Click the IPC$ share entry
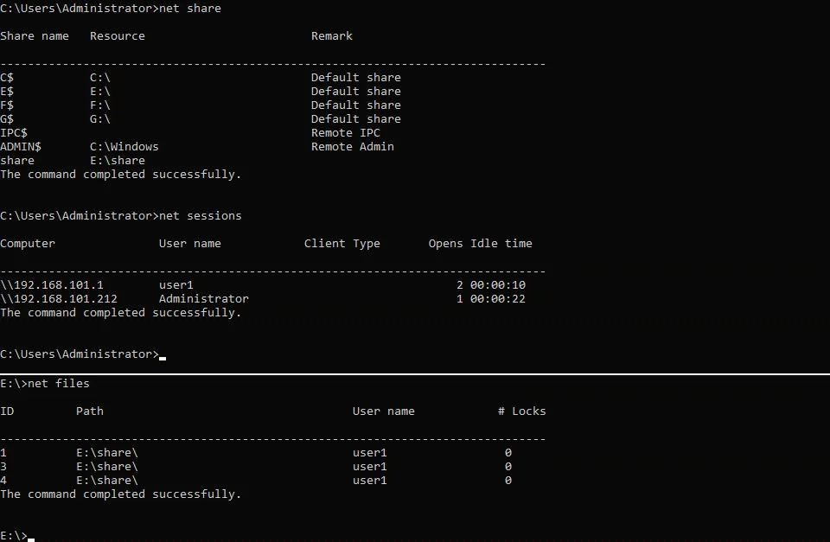The height and width of the screenshot is (542, 830). point(14,133)
